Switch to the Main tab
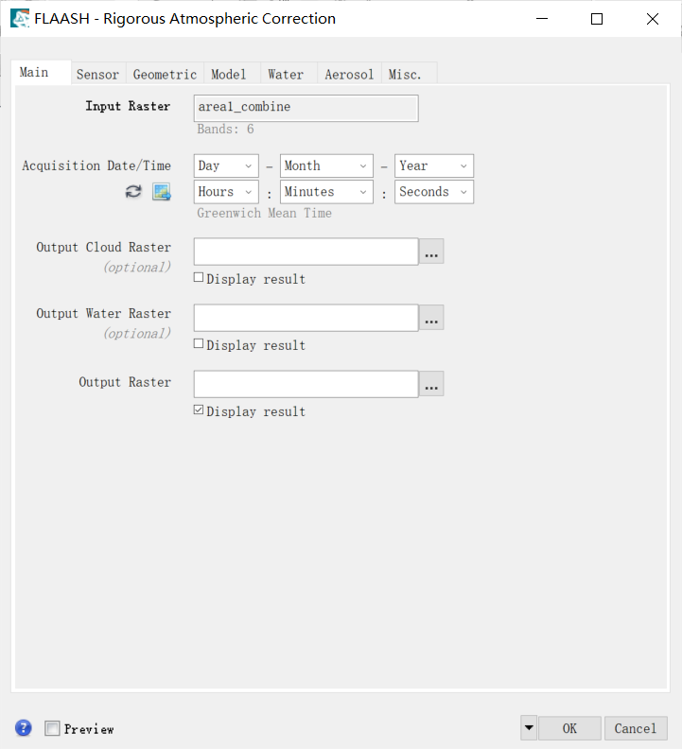 (x=41, y=72)
